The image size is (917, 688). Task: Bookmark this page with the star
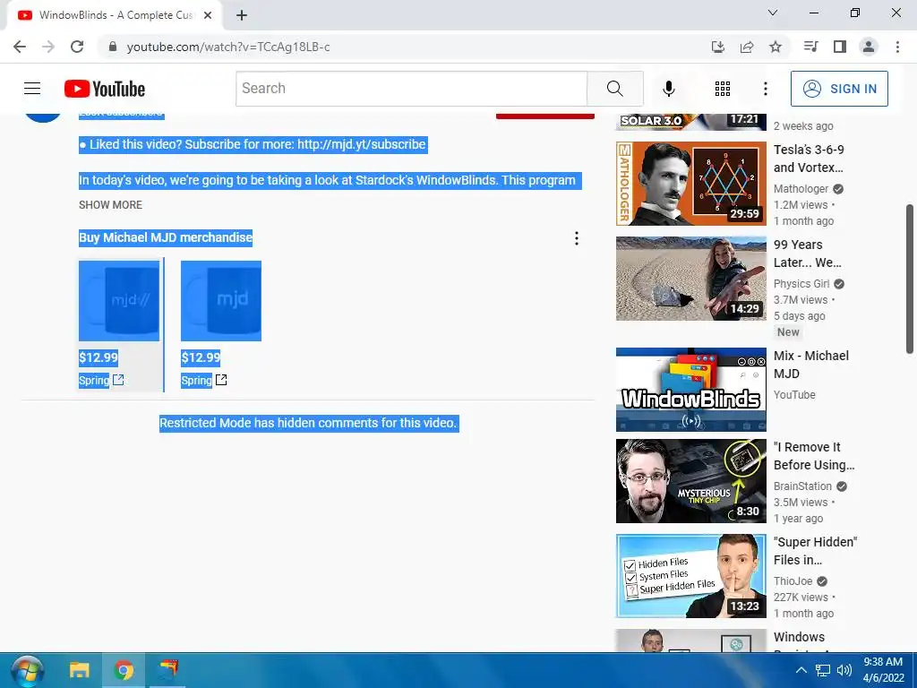776,47
